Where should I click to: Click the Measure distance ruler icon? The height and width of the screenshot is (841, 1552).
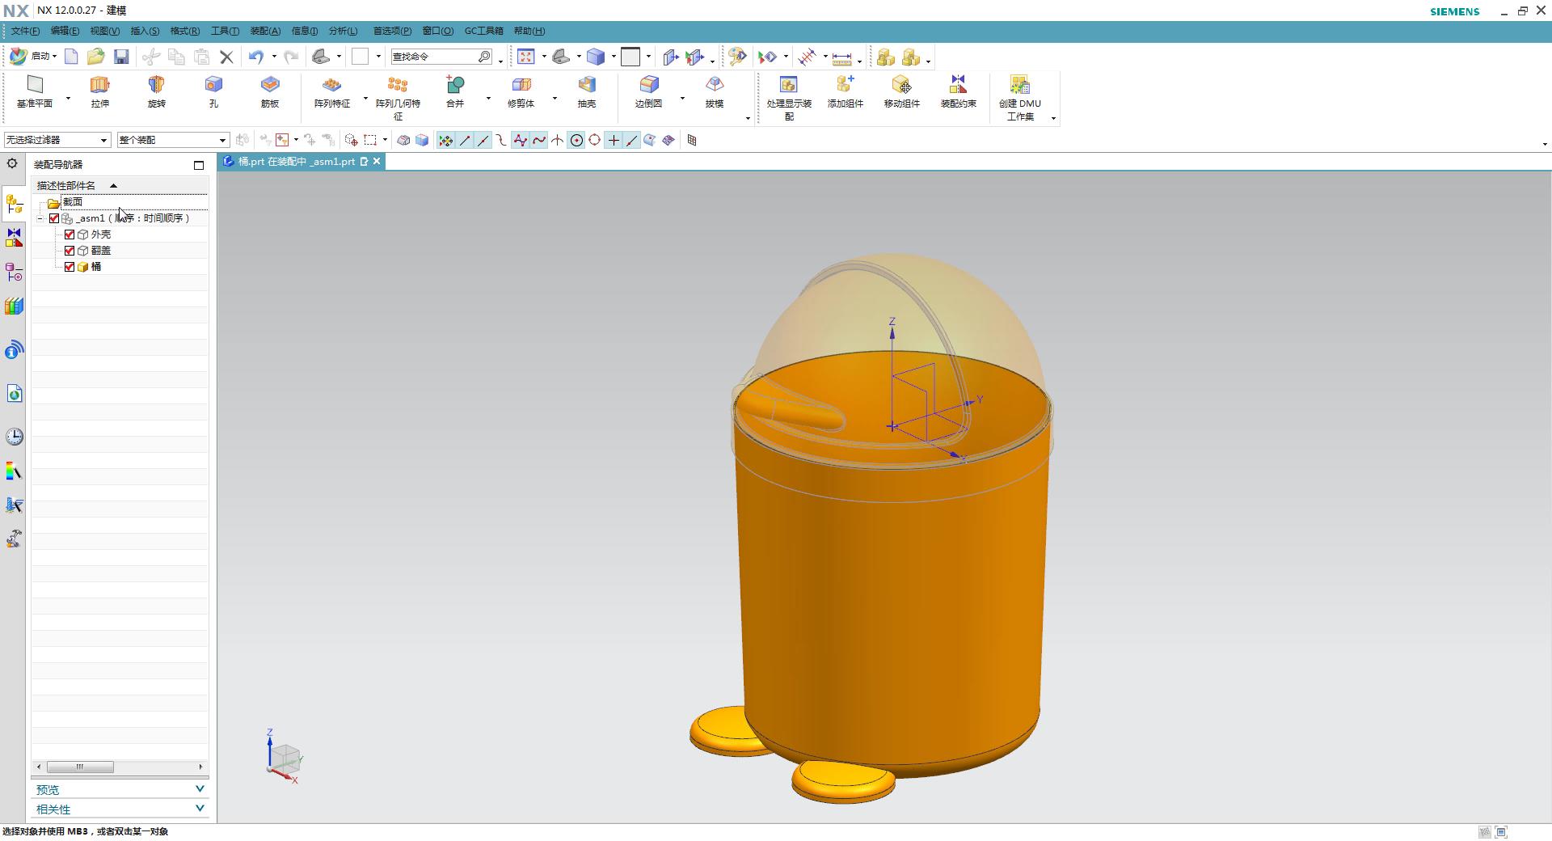(841, 57)
